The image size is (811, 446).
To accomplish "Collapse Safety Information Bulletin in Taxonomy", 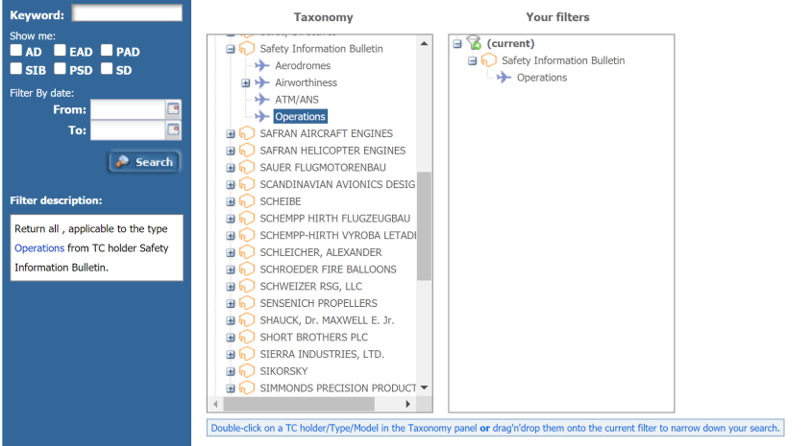I will [x=231, y=49].
